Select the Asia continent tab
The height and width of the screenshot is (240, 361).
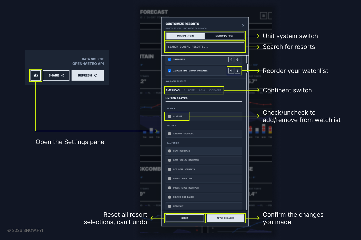click(202, 90)
